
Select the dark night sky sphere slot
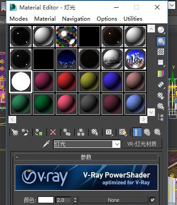coord(66,59)
